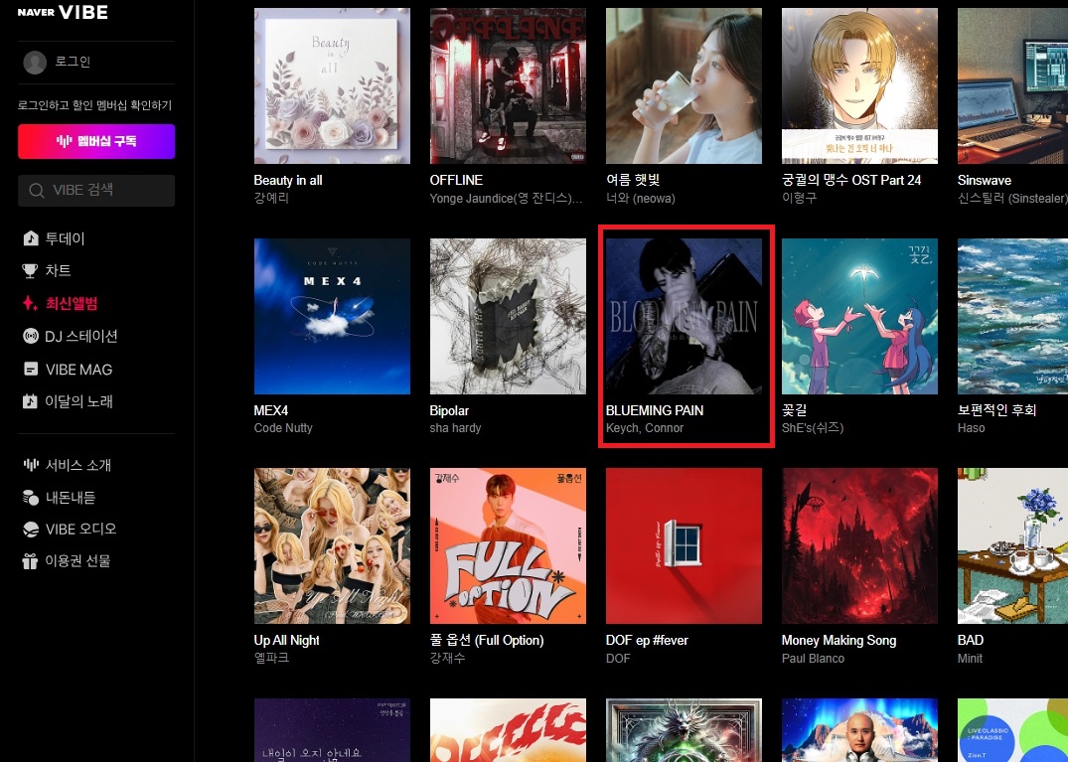Click artist name Minit
1068x762 pixels.
970,658
